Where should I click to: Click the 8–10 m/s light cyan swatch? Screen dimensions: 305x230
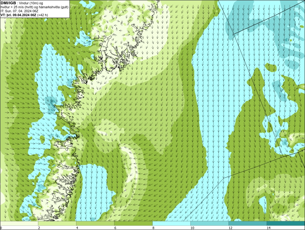[x=171, y=223]
